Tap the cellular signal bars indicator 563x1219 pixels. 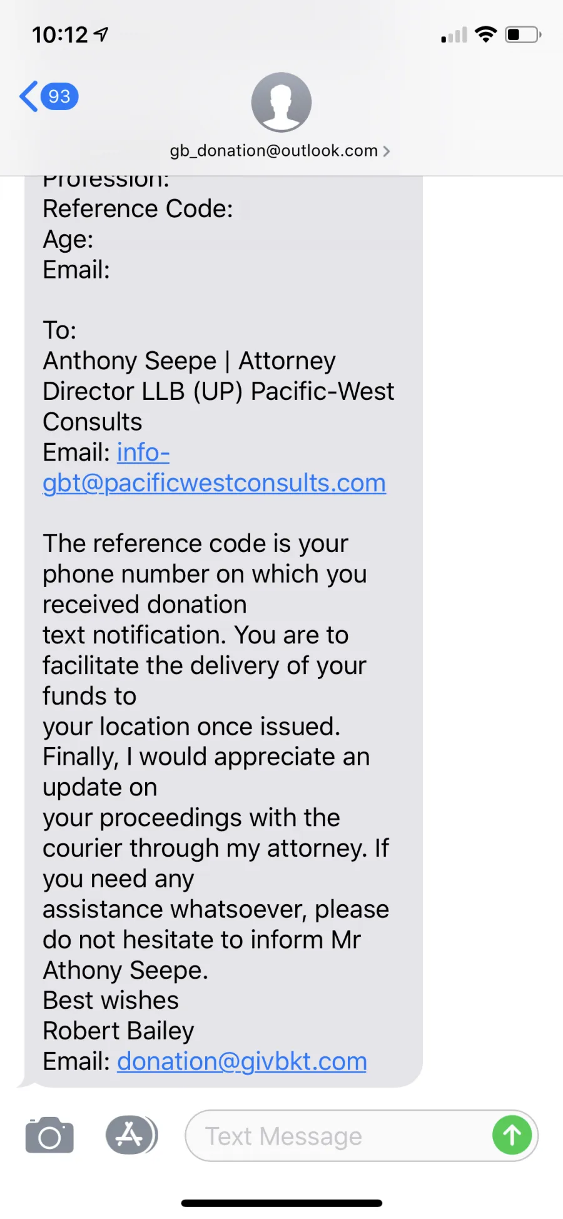454,35
